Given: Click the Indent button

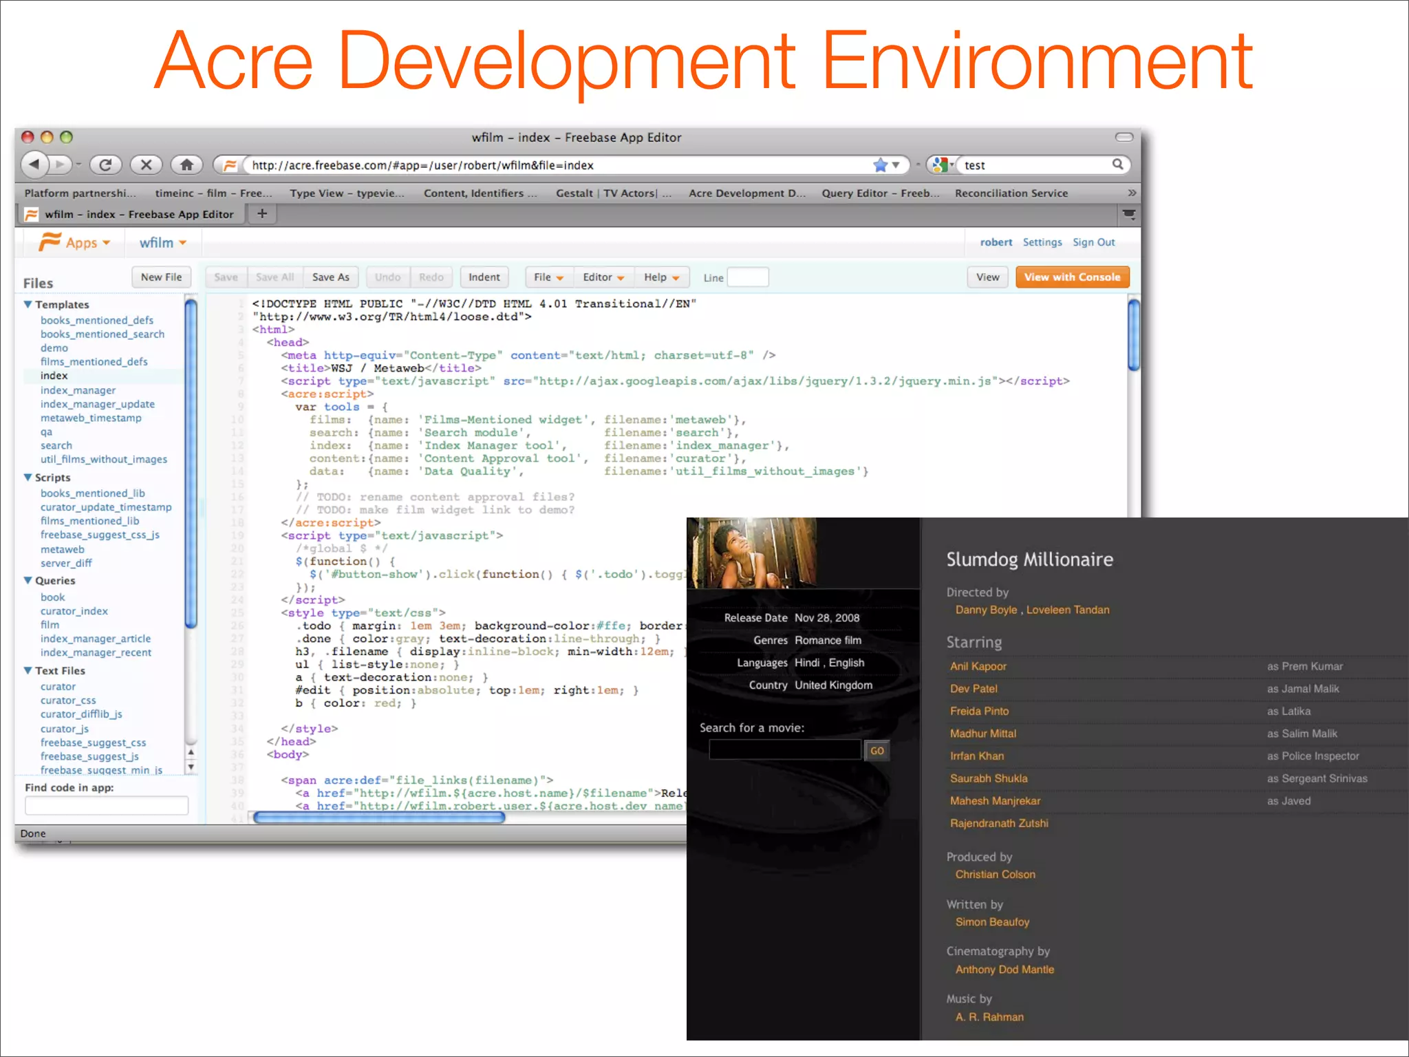Looking at the screenshot, I should pyautogui.click(x=484, y=277).
